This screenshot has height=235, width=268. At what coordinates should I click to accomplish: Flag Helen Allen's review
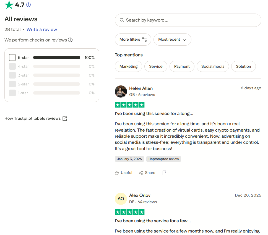click(164, 173)
